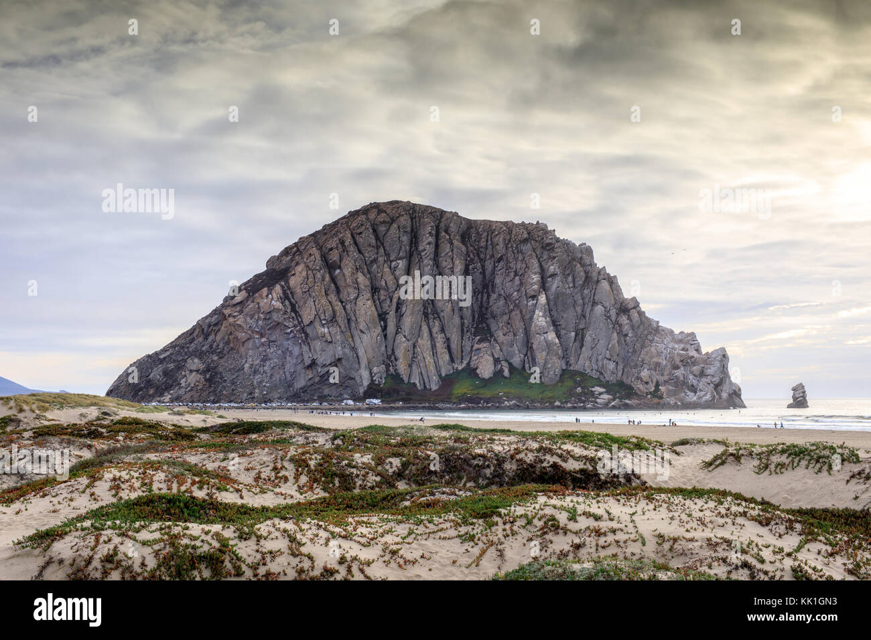Screen dimensions: 871x640
Task: Click the alamy logo in the bottom bar
Action: pyautogui.click(x=68, y=609)
